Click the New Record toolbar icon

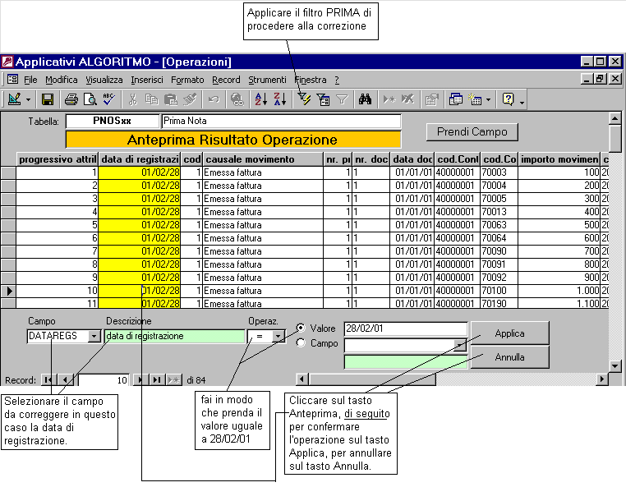pos(389,99)
